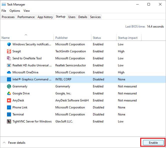Click the Fewer details label
Screen dimensions: 166x148
tap(17, 143)
